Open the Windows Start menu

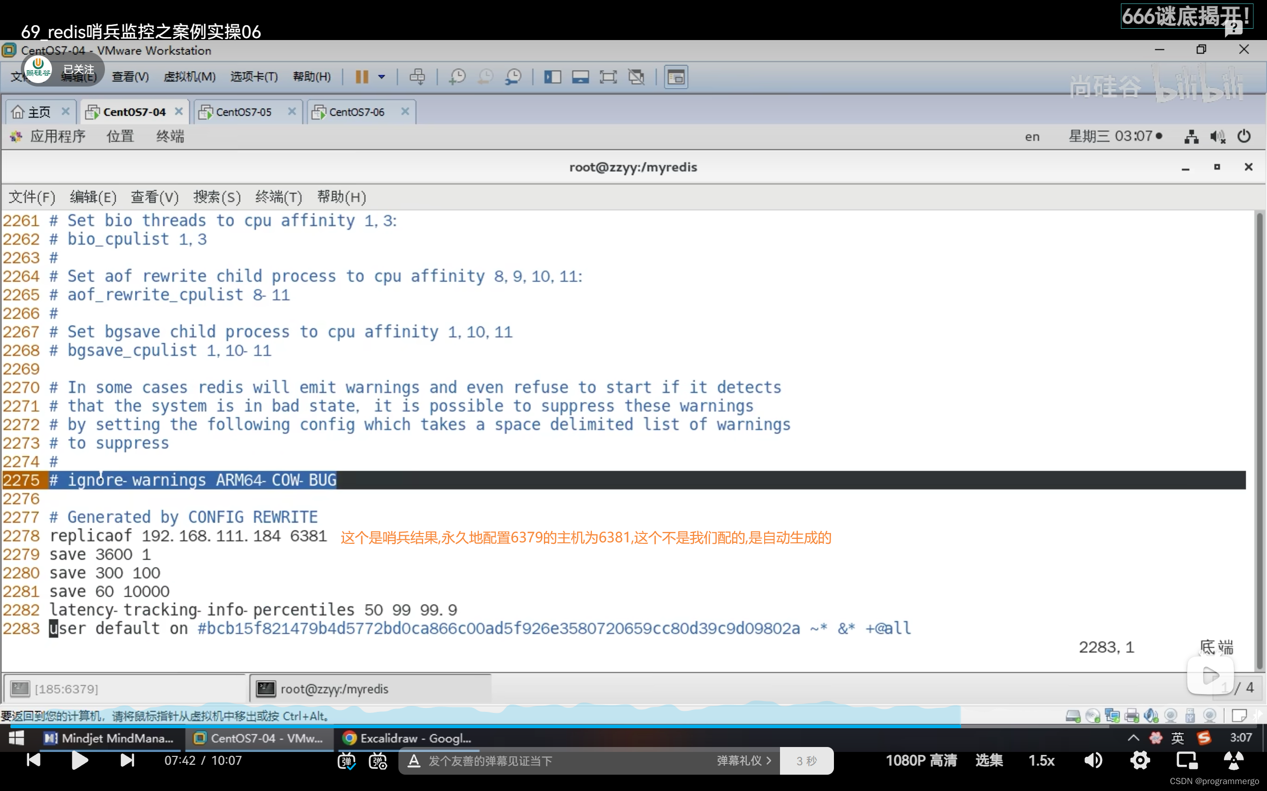pyautogui.click(x=17, y=738)
